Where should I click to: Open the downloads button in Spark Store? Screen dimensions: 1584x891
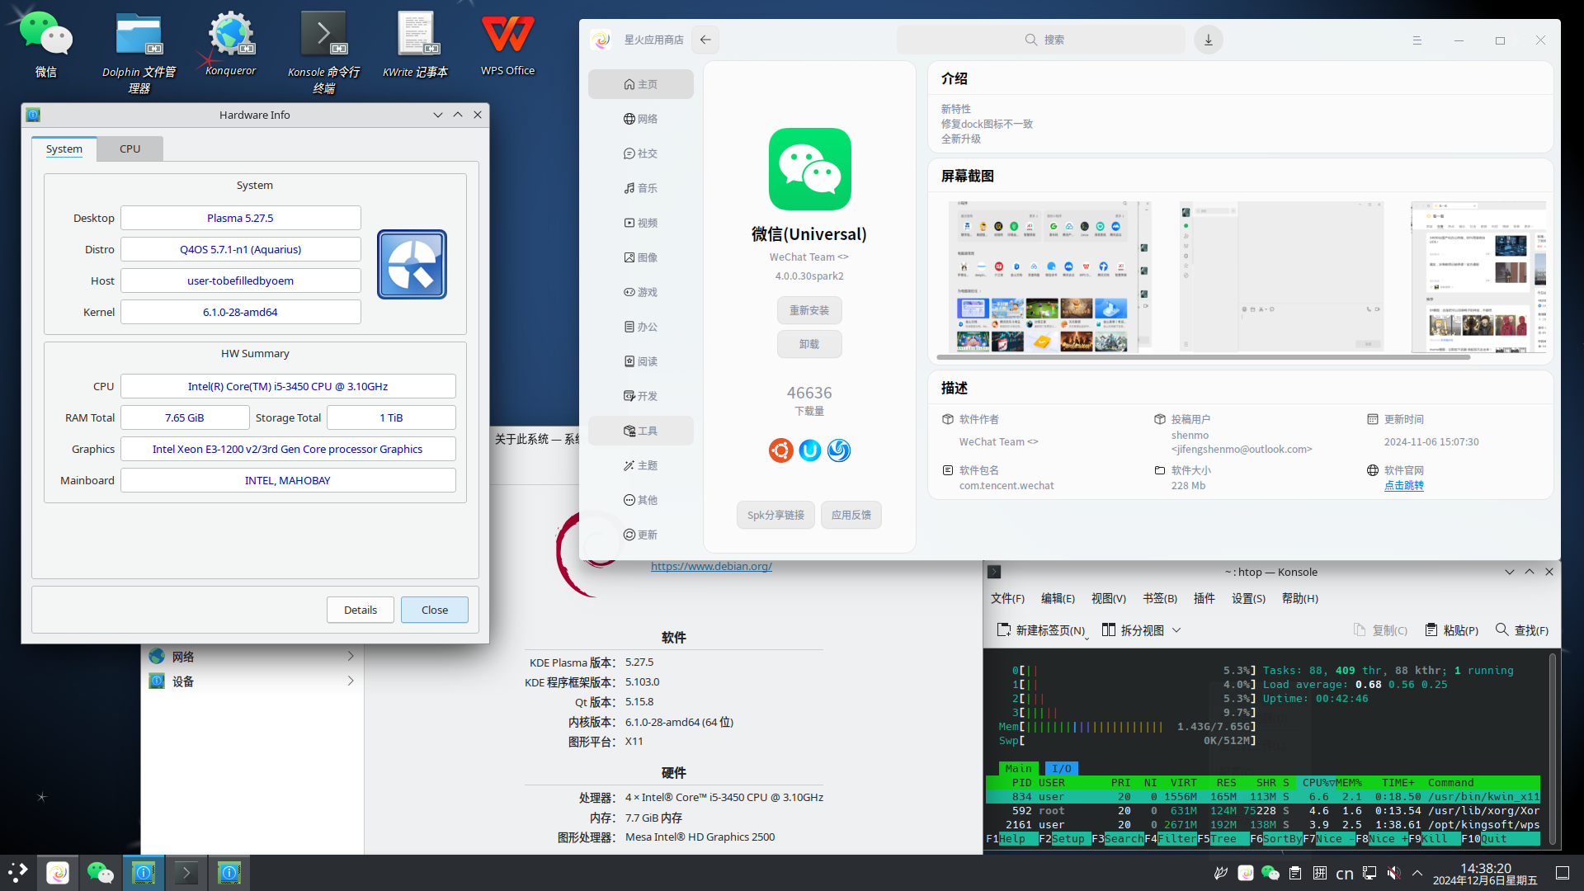(x=1209, y=40)
